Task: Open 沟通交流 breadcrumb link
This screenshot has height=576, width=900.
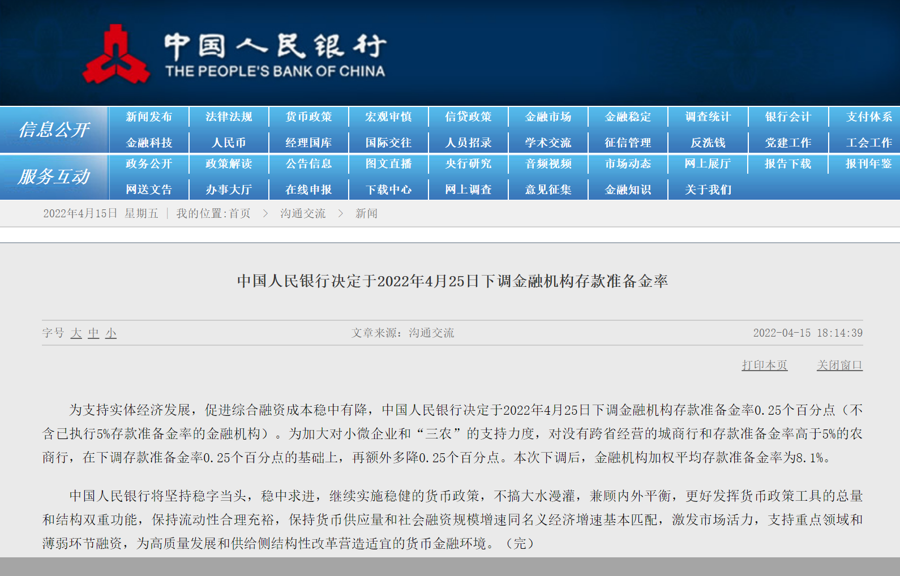Action: [303, 213]
